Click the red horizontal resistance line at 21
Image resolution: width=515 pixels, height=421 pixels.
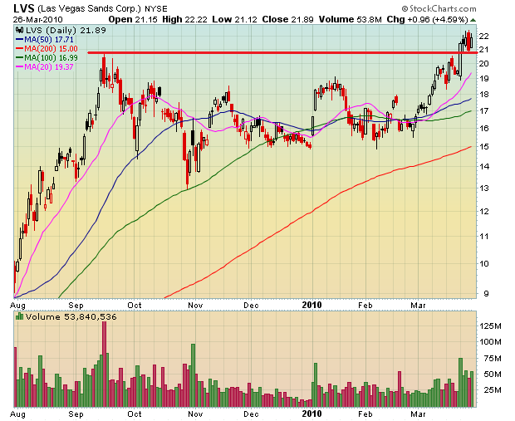tap(282, 52)
